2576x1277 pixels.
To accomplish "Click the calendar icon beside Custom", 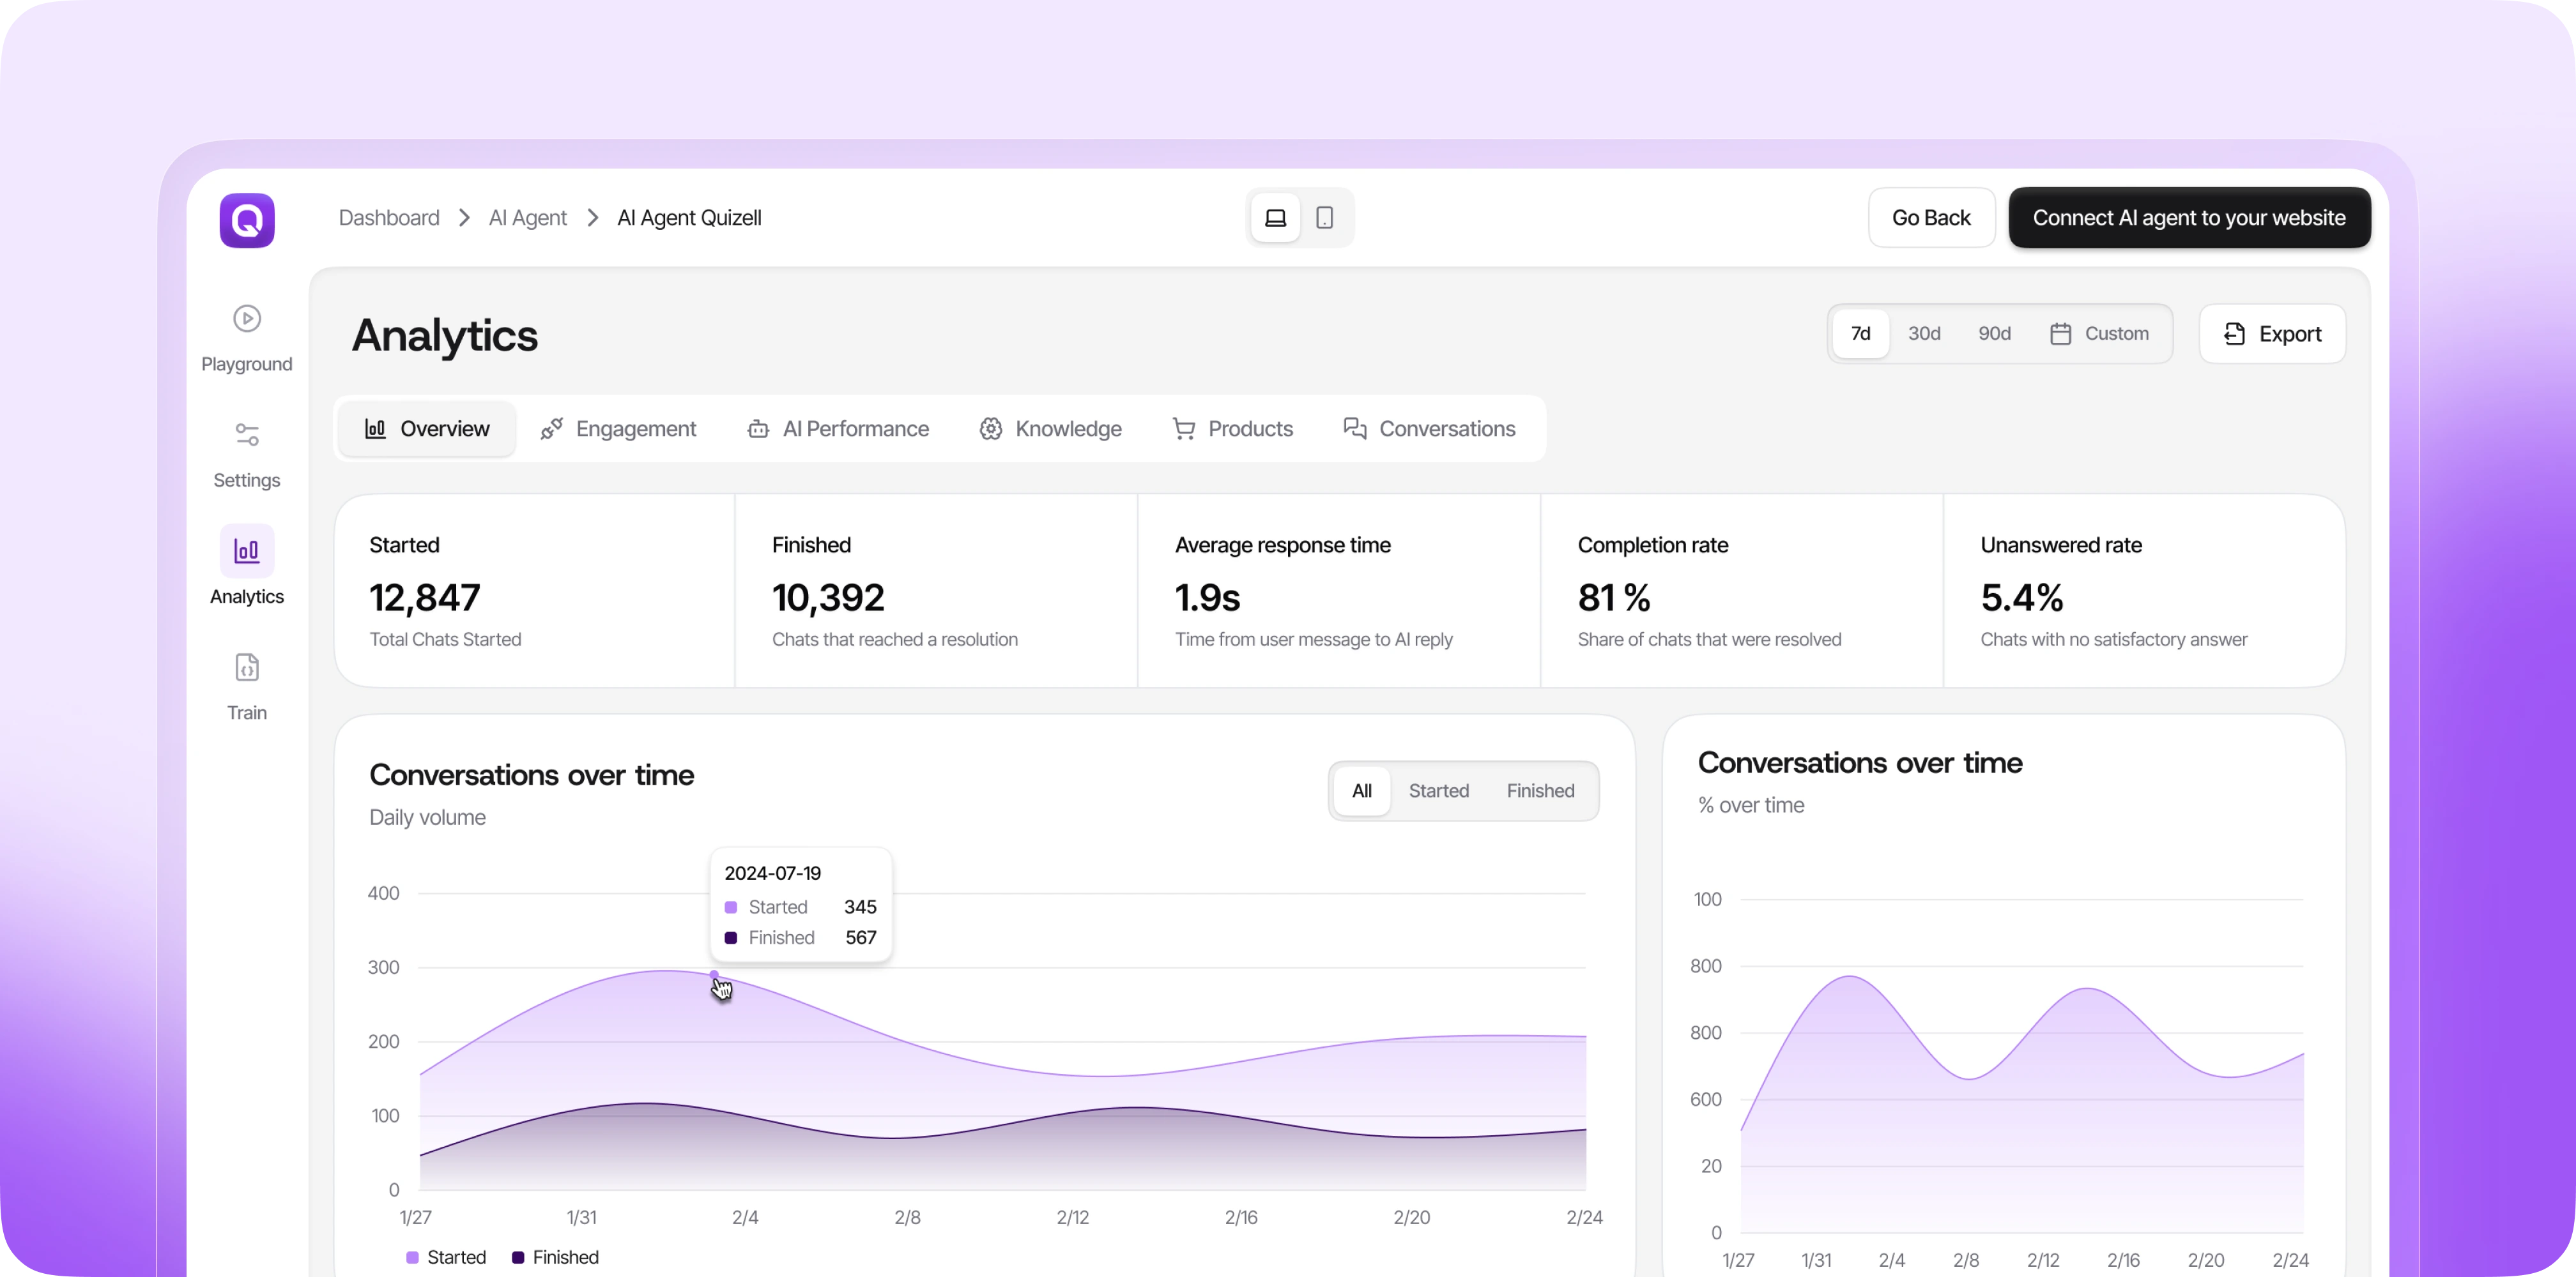I will tap(2061, 334).
